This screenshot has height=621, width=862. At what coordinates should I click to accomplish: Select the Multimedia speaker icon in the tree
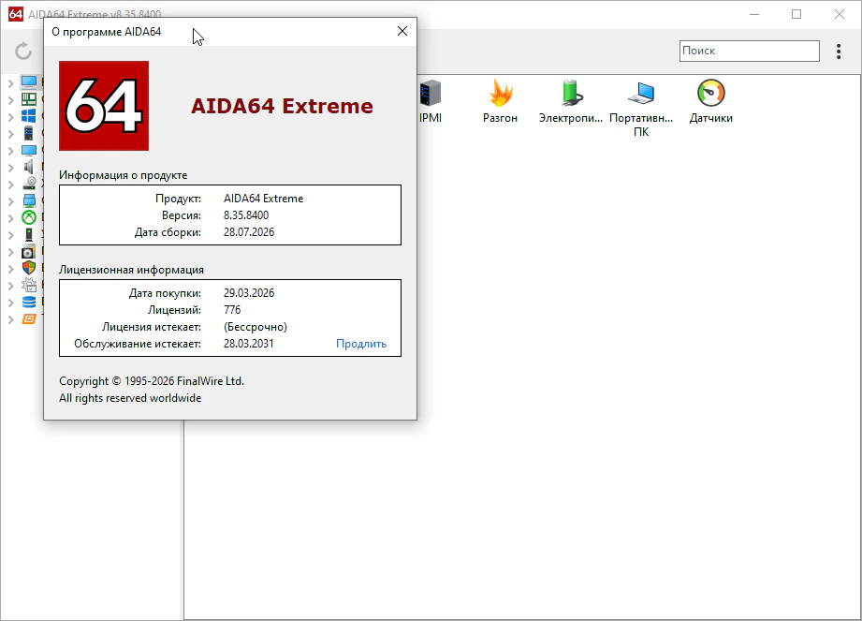[x=29, y=167]
